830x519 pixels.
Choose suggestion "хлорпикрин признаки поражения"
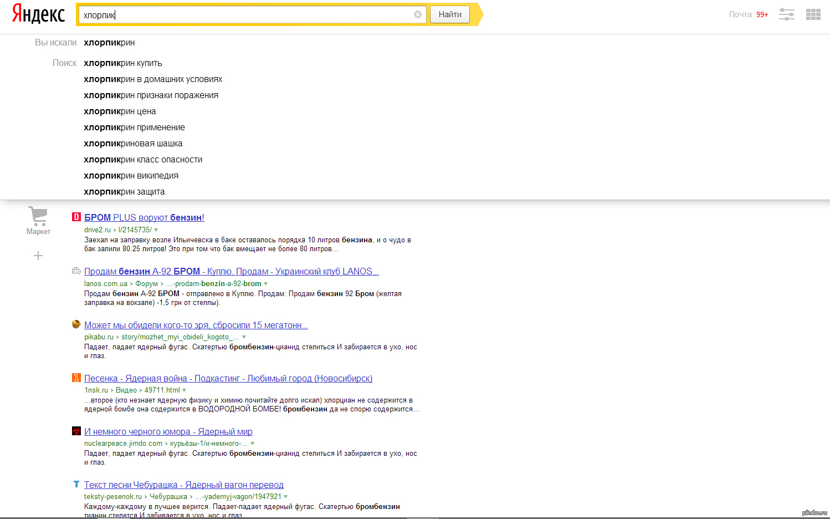coord(151,95)
